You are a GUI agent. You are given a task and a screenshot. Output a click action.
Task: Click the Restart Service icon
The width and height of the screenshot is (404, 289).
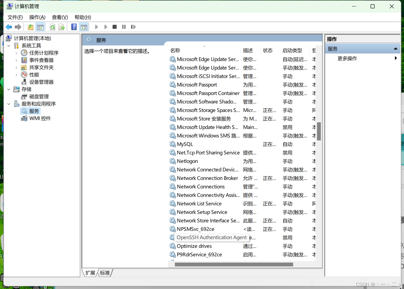tap(133, 27)
